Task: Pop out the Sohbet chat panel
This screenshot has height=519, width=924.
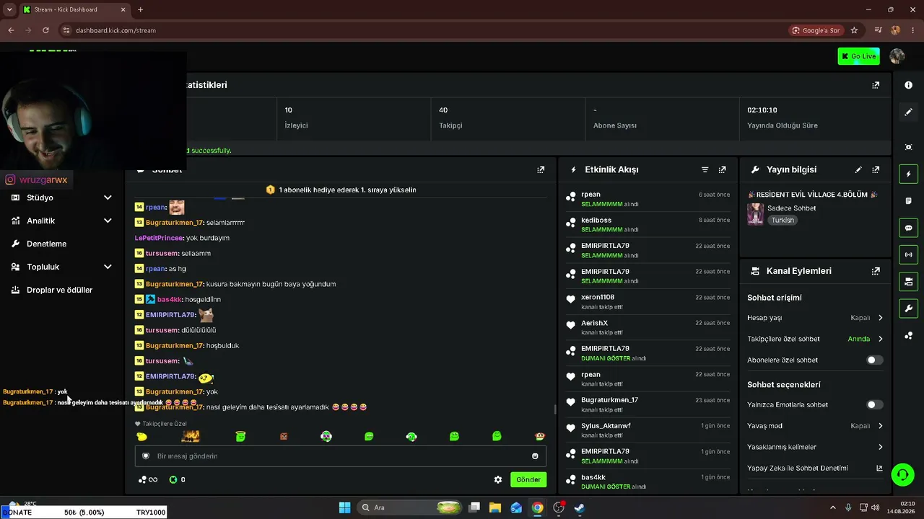Action: (x=541, y=170)
